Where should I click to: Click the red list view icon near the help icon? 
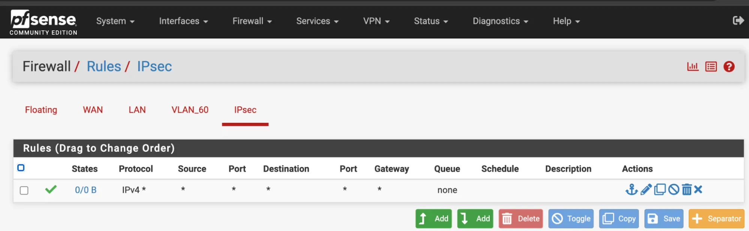(710, 66)
